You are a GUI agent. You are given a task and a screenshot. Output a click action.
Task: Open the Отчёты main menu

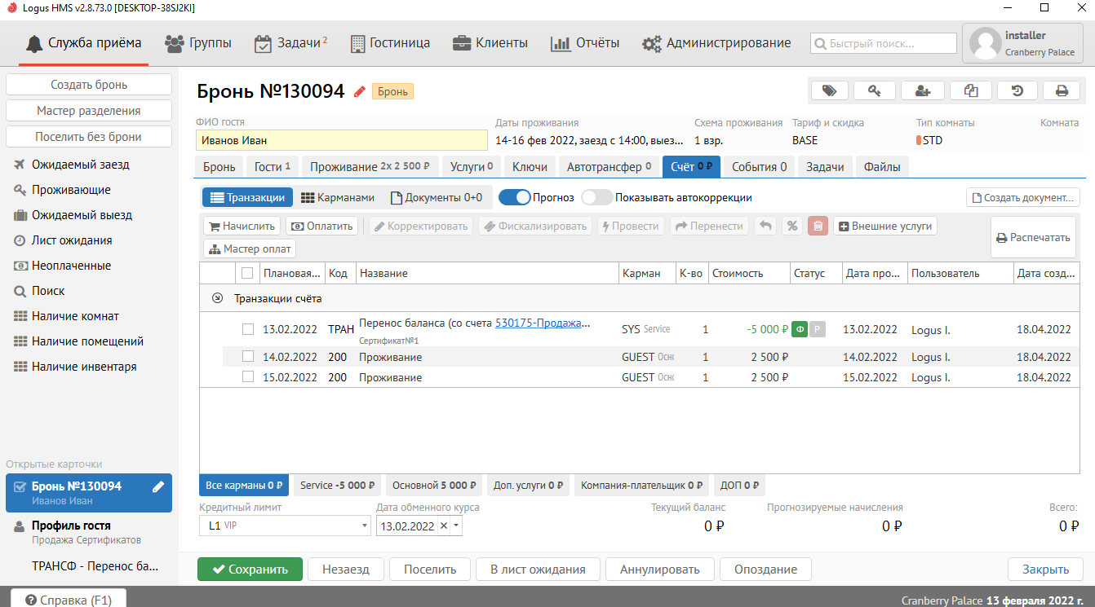[584, 43]
